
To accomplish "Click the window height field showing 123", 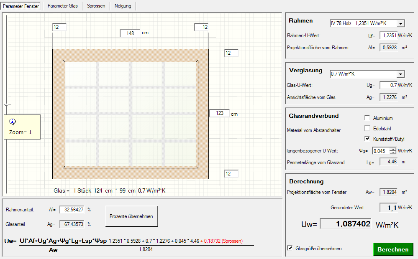I will (219, 113).
